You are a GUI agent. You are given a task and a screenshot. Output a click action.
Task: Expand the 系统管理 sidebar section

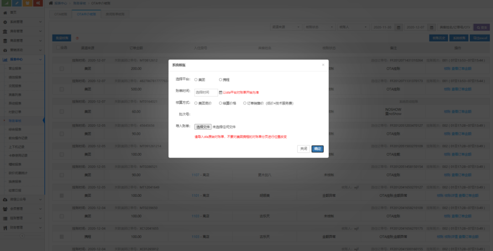22,22
